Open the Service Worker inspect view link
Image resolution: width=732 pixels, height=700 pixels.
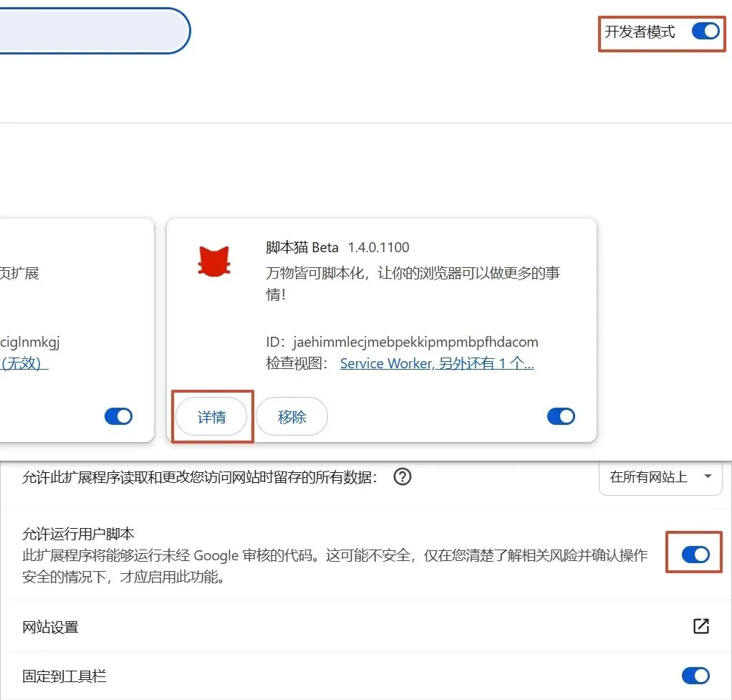(x=437, y=363)
